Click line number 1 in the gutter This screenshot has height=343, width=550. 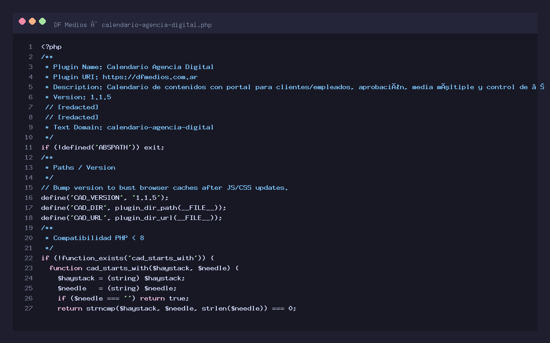30,47
